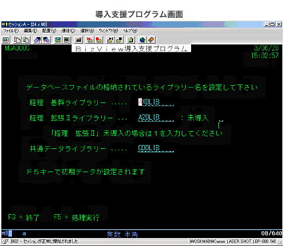Click the play macro toolbar icon
The image size is (283, 246).
(110, 40)
